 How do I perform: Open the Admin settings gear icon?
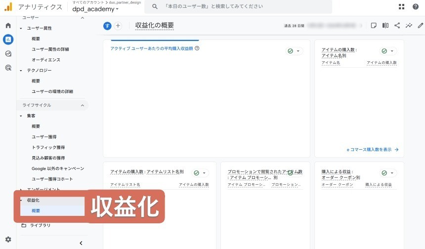[8, 240]
